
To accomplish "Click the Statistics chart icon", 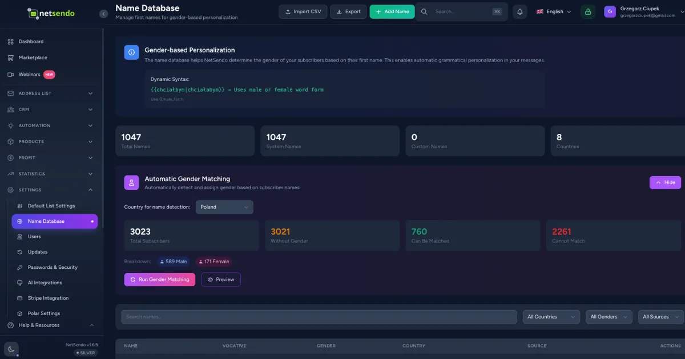I will pyautogui.click(x=11, y=174).
